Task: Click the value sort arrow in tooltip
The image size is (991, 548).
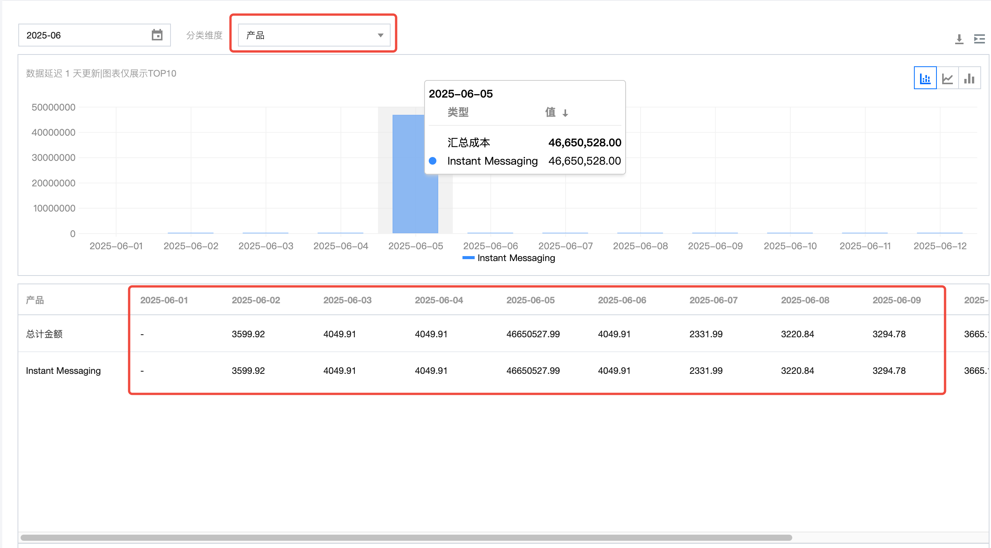Action: (565, 113)
